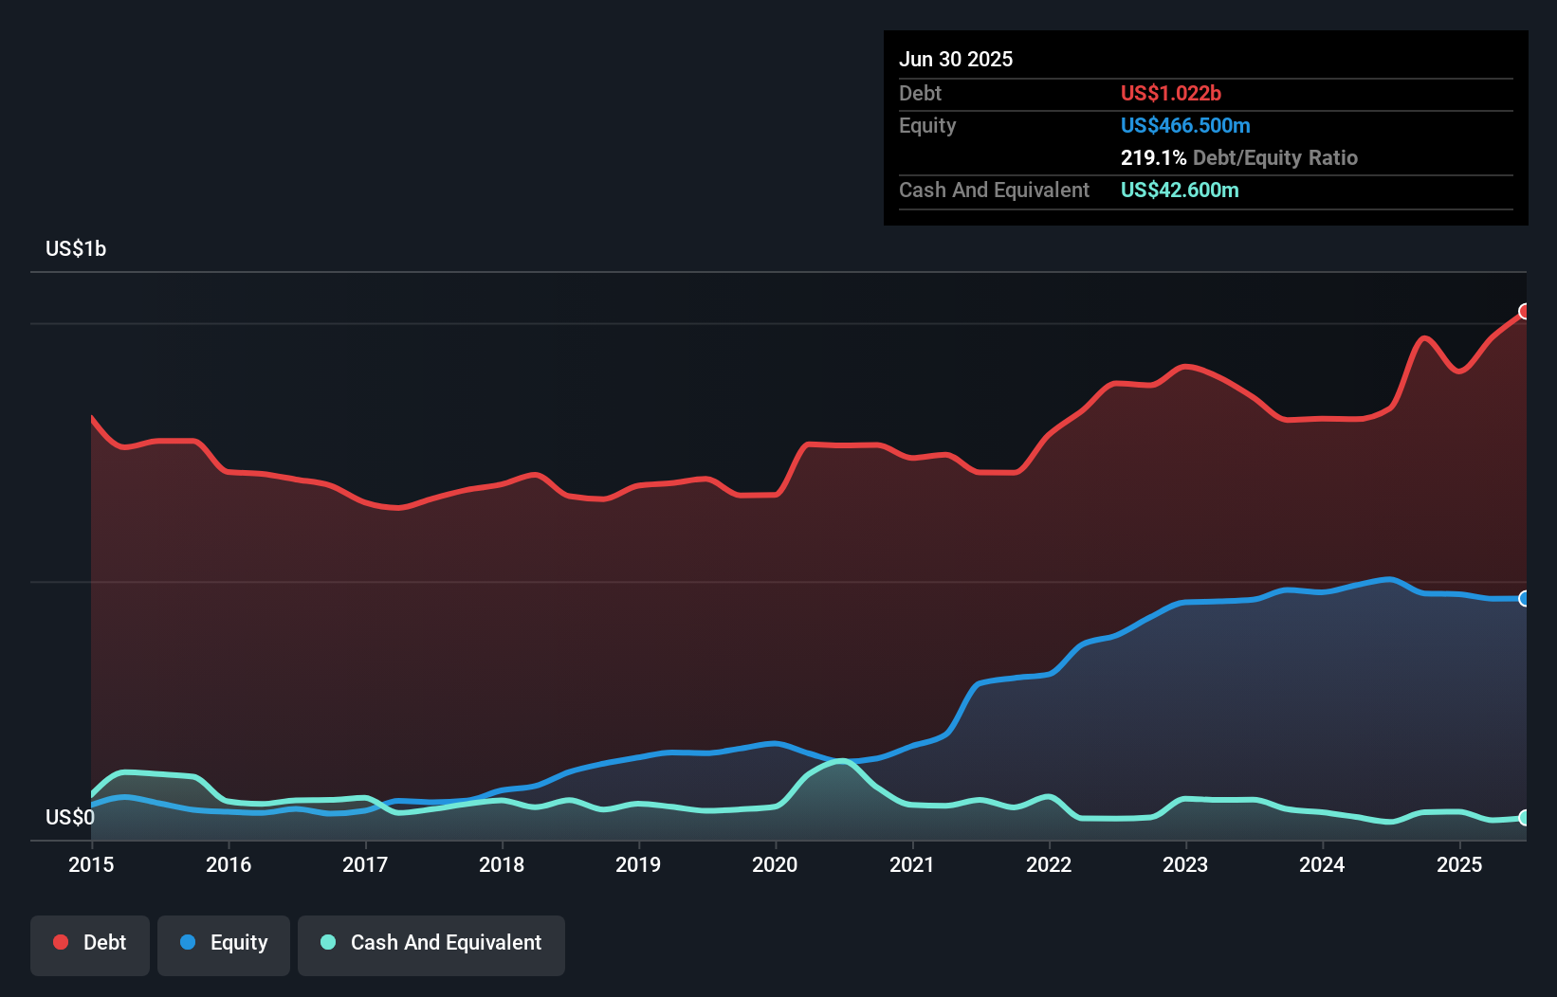Viewport: 1557px width, 997px height.
Task: Click the cash line peak in mid-2020
Action: (x=839, y=763)
